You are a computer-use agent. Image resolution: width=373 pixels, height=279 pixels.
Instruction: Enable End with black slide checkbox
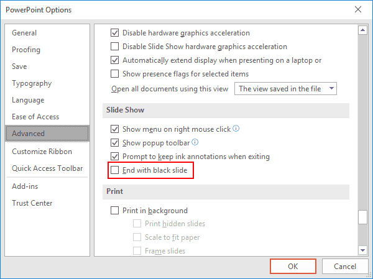pyautogui.click(x=114, y=170)
